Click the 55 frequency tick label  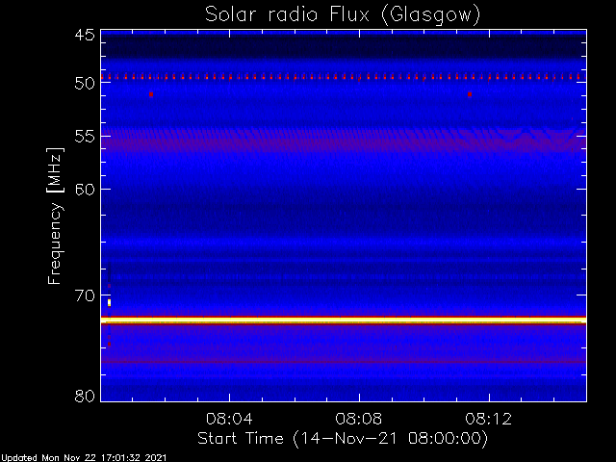pos(85,137)
